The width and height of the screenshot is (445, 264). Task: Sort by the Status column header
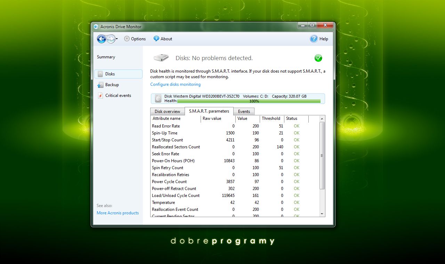[x=296, y=118]
